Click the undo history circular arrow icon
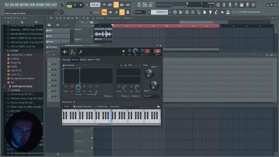 (218, 5)
